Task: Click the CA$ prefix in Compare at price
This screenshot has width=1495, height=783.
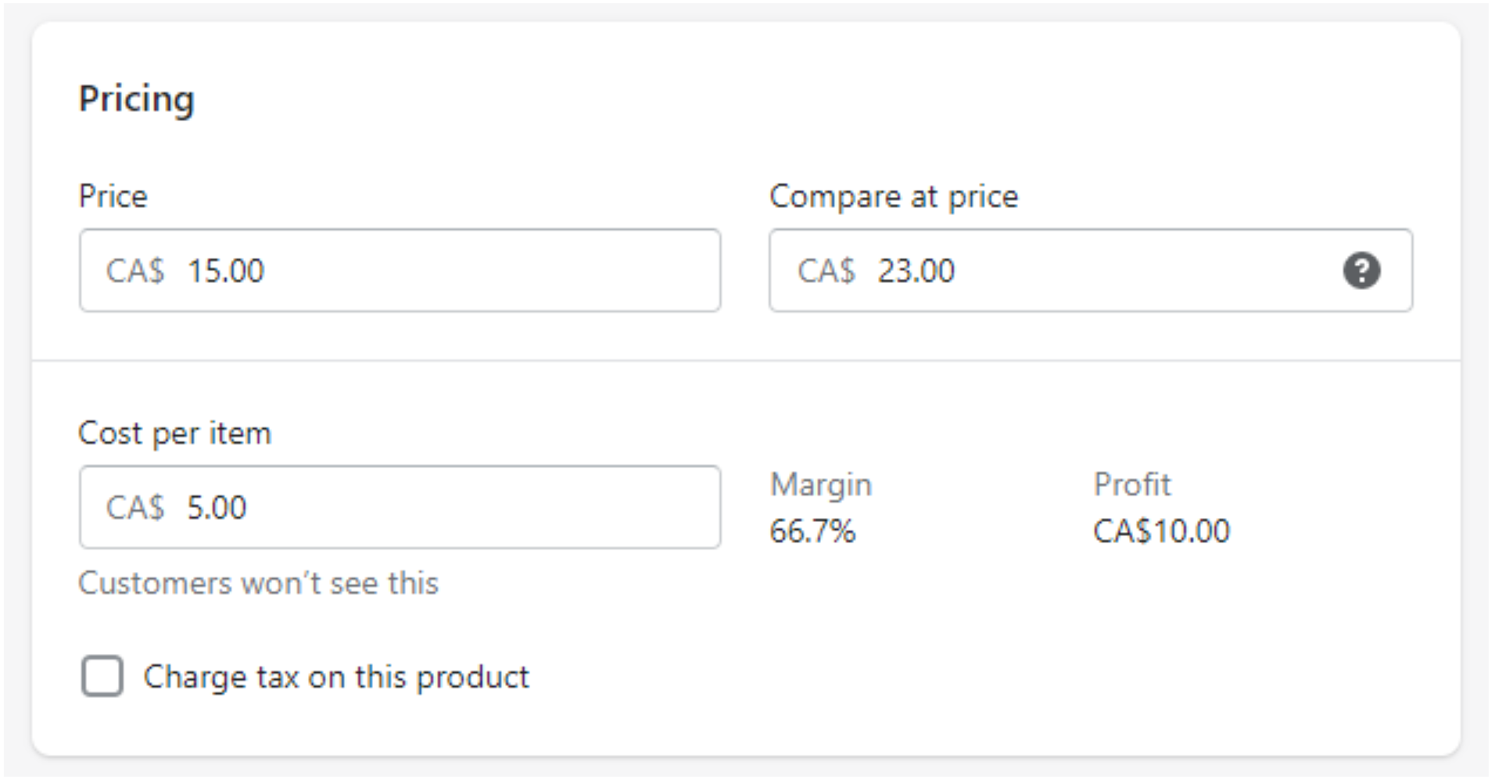Action: 826,271
